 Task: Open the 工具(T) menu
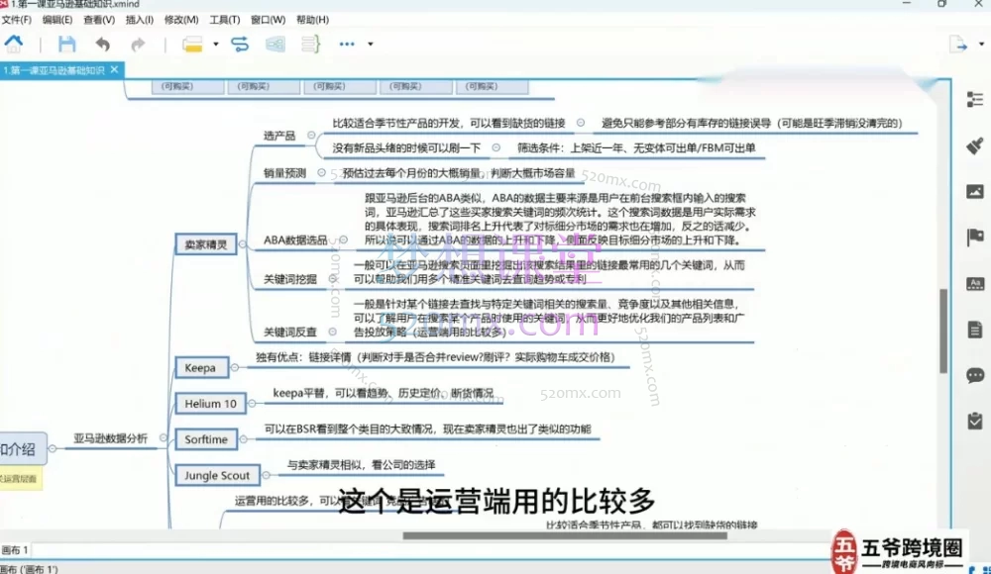224,20
